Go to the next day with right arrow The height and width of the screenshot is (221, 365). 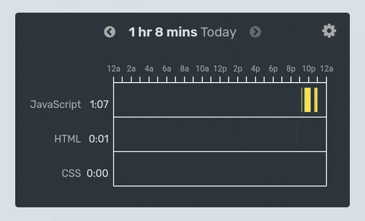tap(255, 32)
